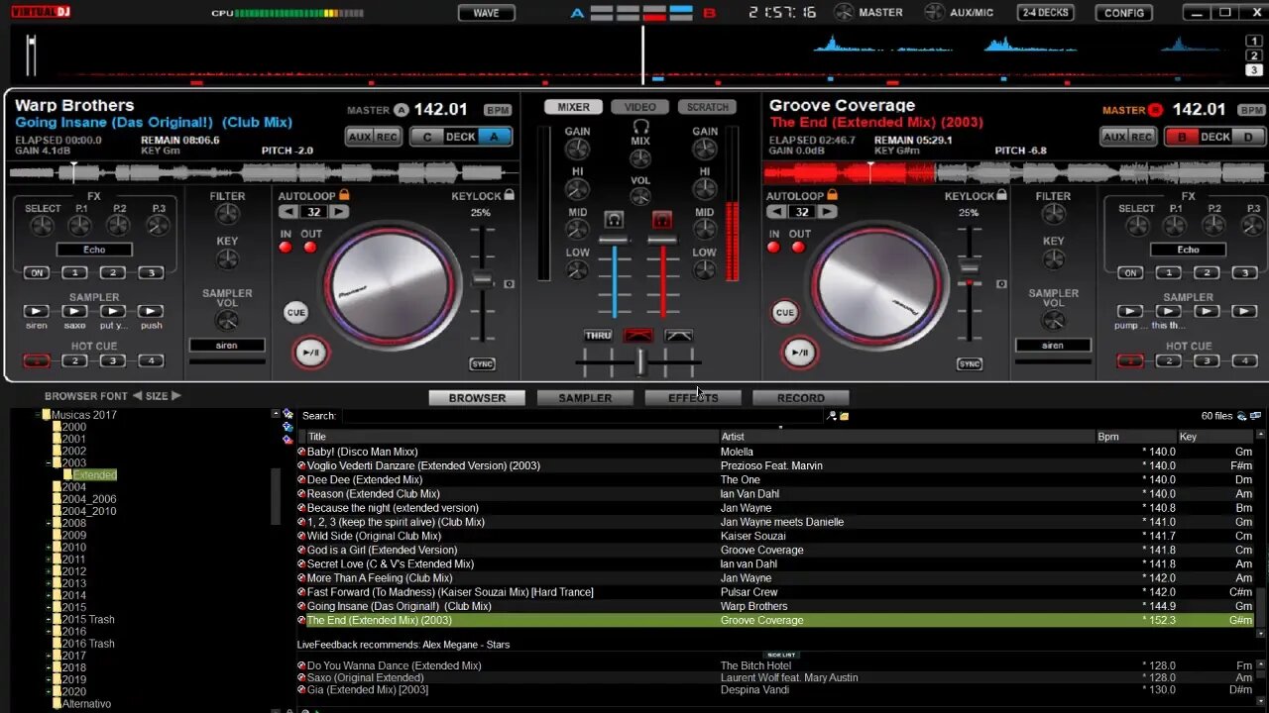
Task: Click hot cue 2 on left deck
Action: (x=74, y=360)
